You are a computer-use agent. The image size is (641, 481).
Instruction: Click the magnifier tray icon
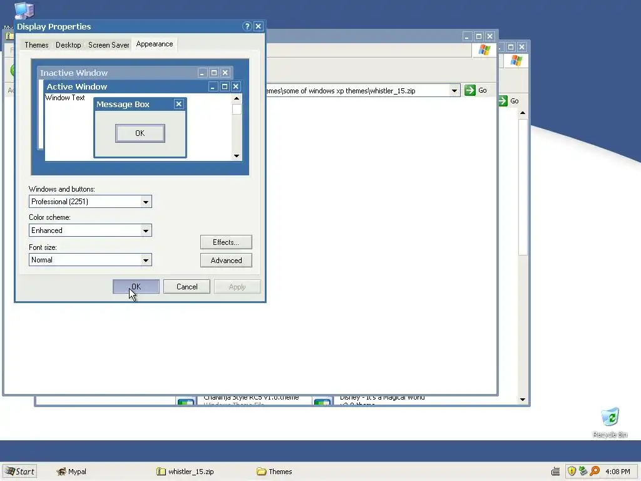click(x=595, y=471)
